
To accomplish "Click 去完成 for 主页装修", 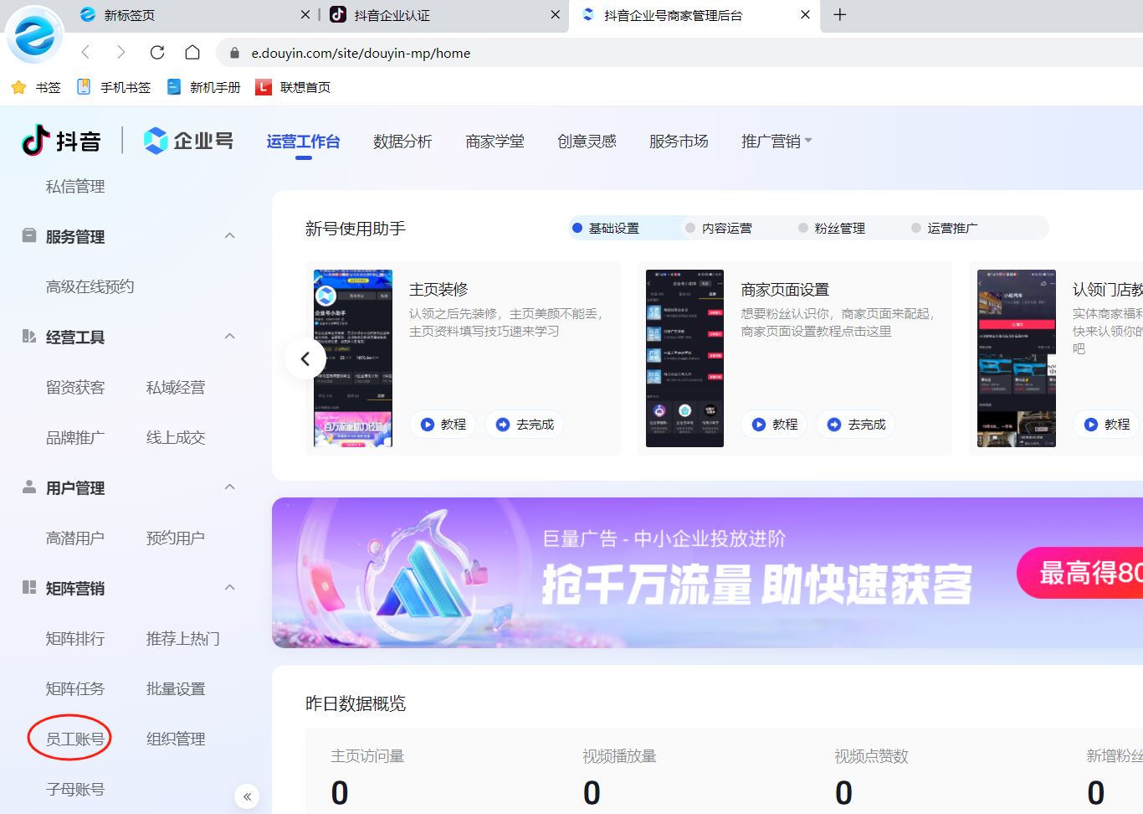I will click(525, 425).
